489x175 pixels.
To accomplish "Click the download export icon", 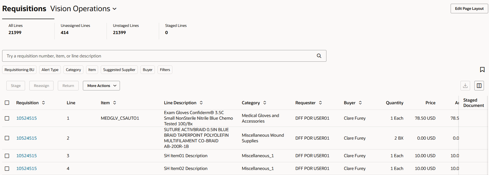I will [x=465, y=85].
